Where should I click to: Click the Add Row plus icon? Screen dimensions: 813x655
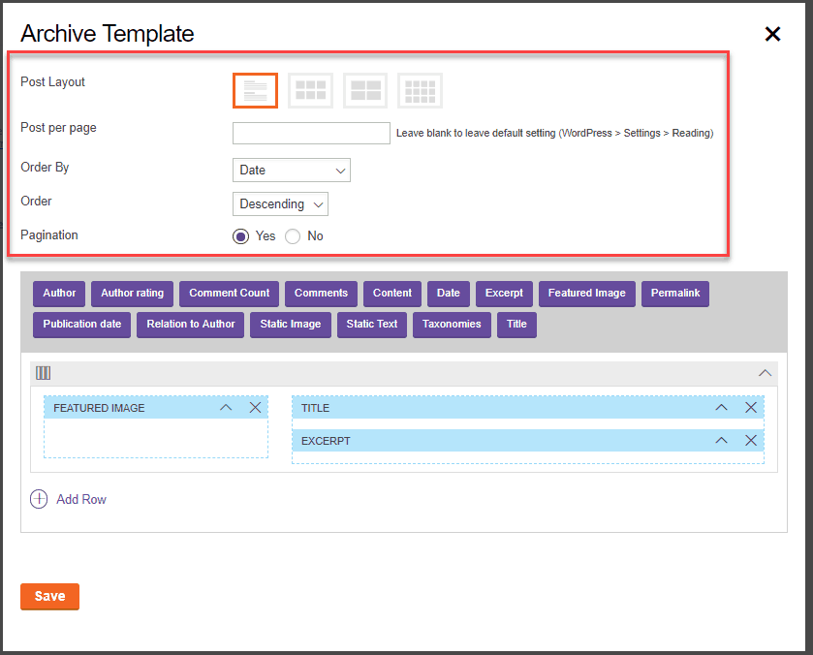click(x=39, y=499)
